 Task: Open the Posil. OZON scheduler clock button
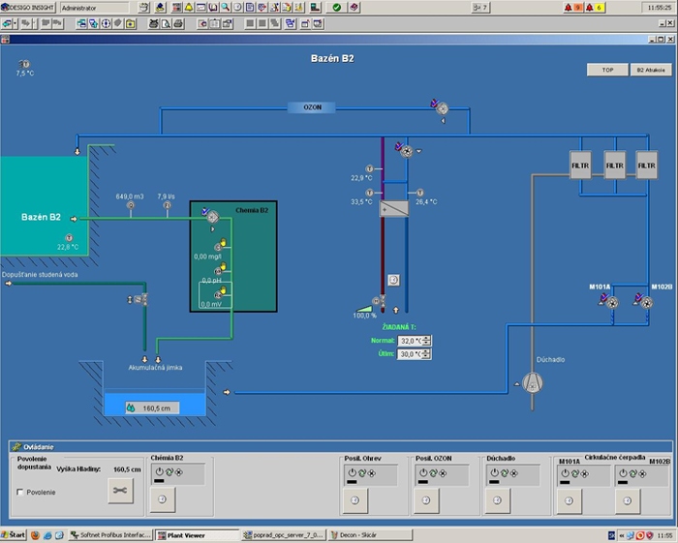point(426,500)
